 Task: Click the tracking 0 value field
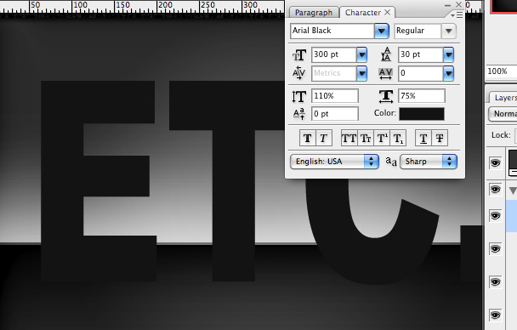point(421,73)
